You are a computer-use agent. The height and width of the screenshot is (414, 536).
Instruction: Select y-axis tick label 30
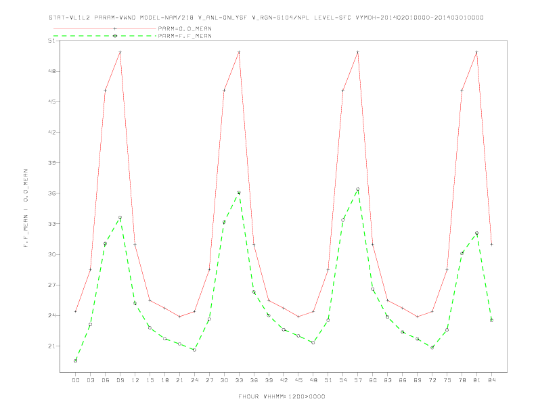click(x=51, y=254)
